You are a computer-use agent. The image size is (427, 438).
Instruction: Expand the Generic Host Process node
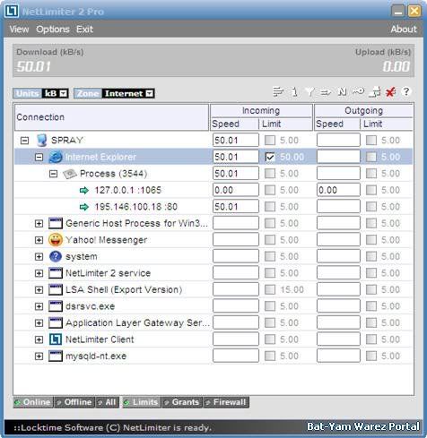39,223
